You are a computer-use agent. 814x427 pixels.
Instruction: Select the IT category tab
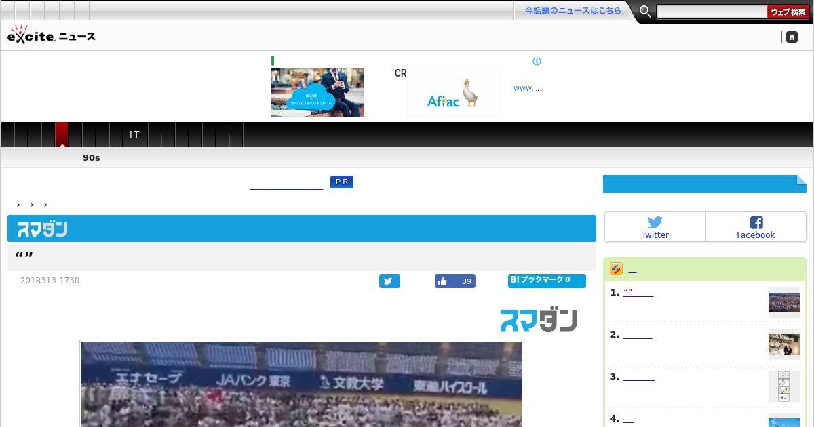pos(134,135)
